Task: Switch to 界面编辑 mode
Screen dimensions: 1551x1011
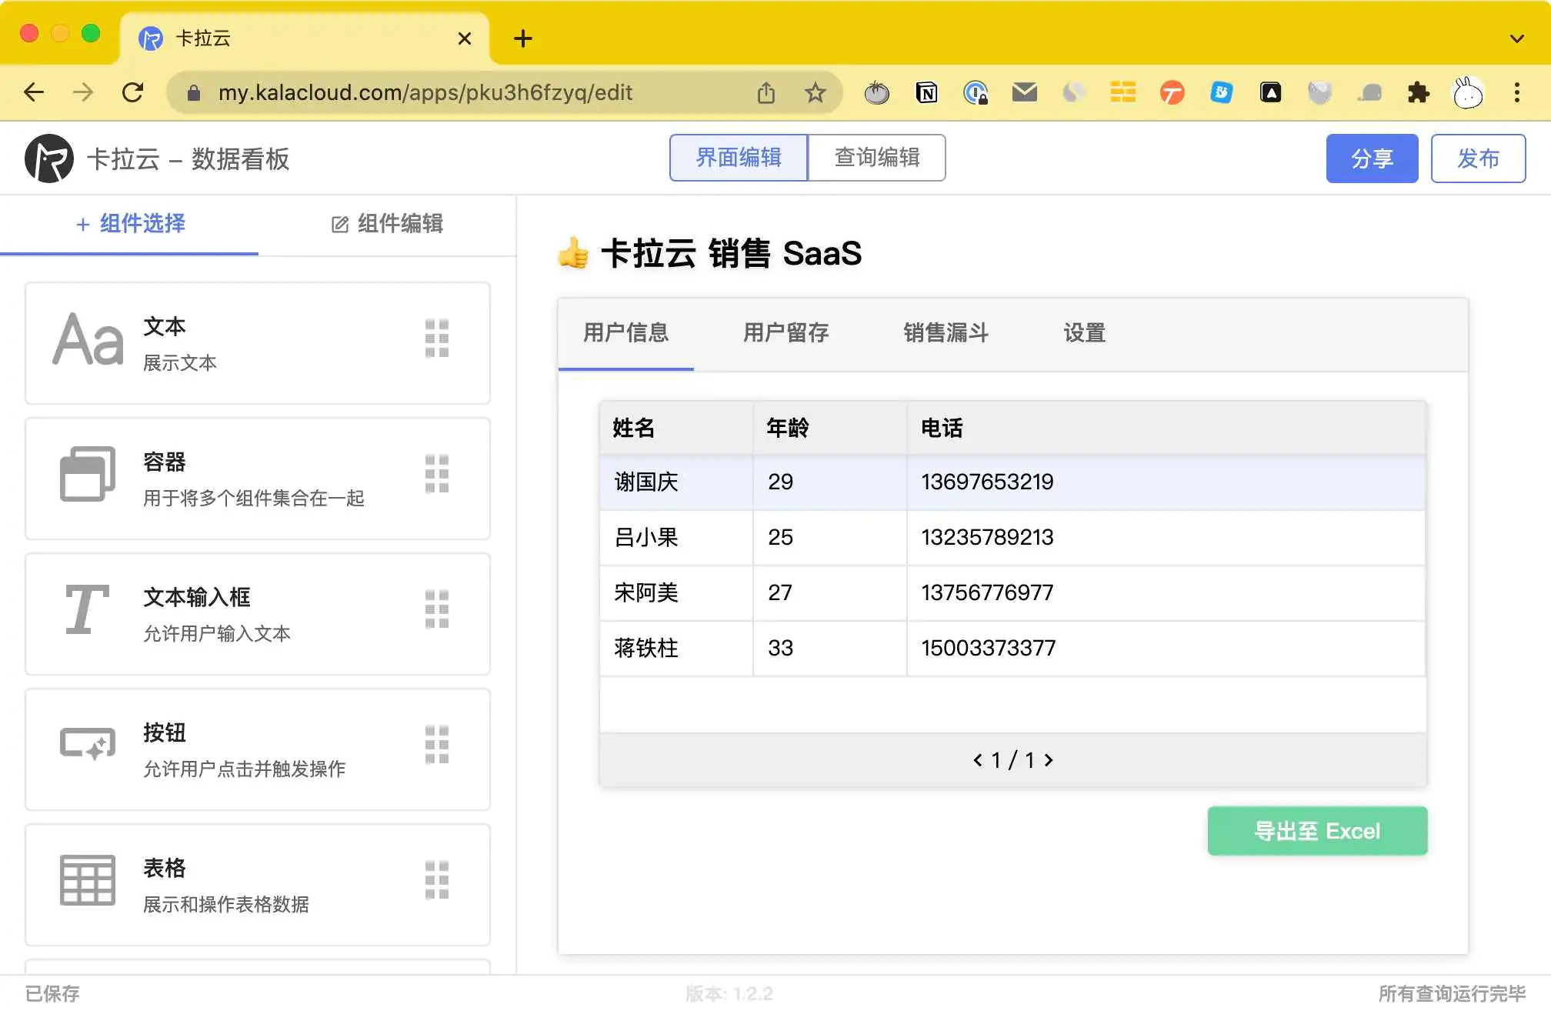Action: pos(739,158)
